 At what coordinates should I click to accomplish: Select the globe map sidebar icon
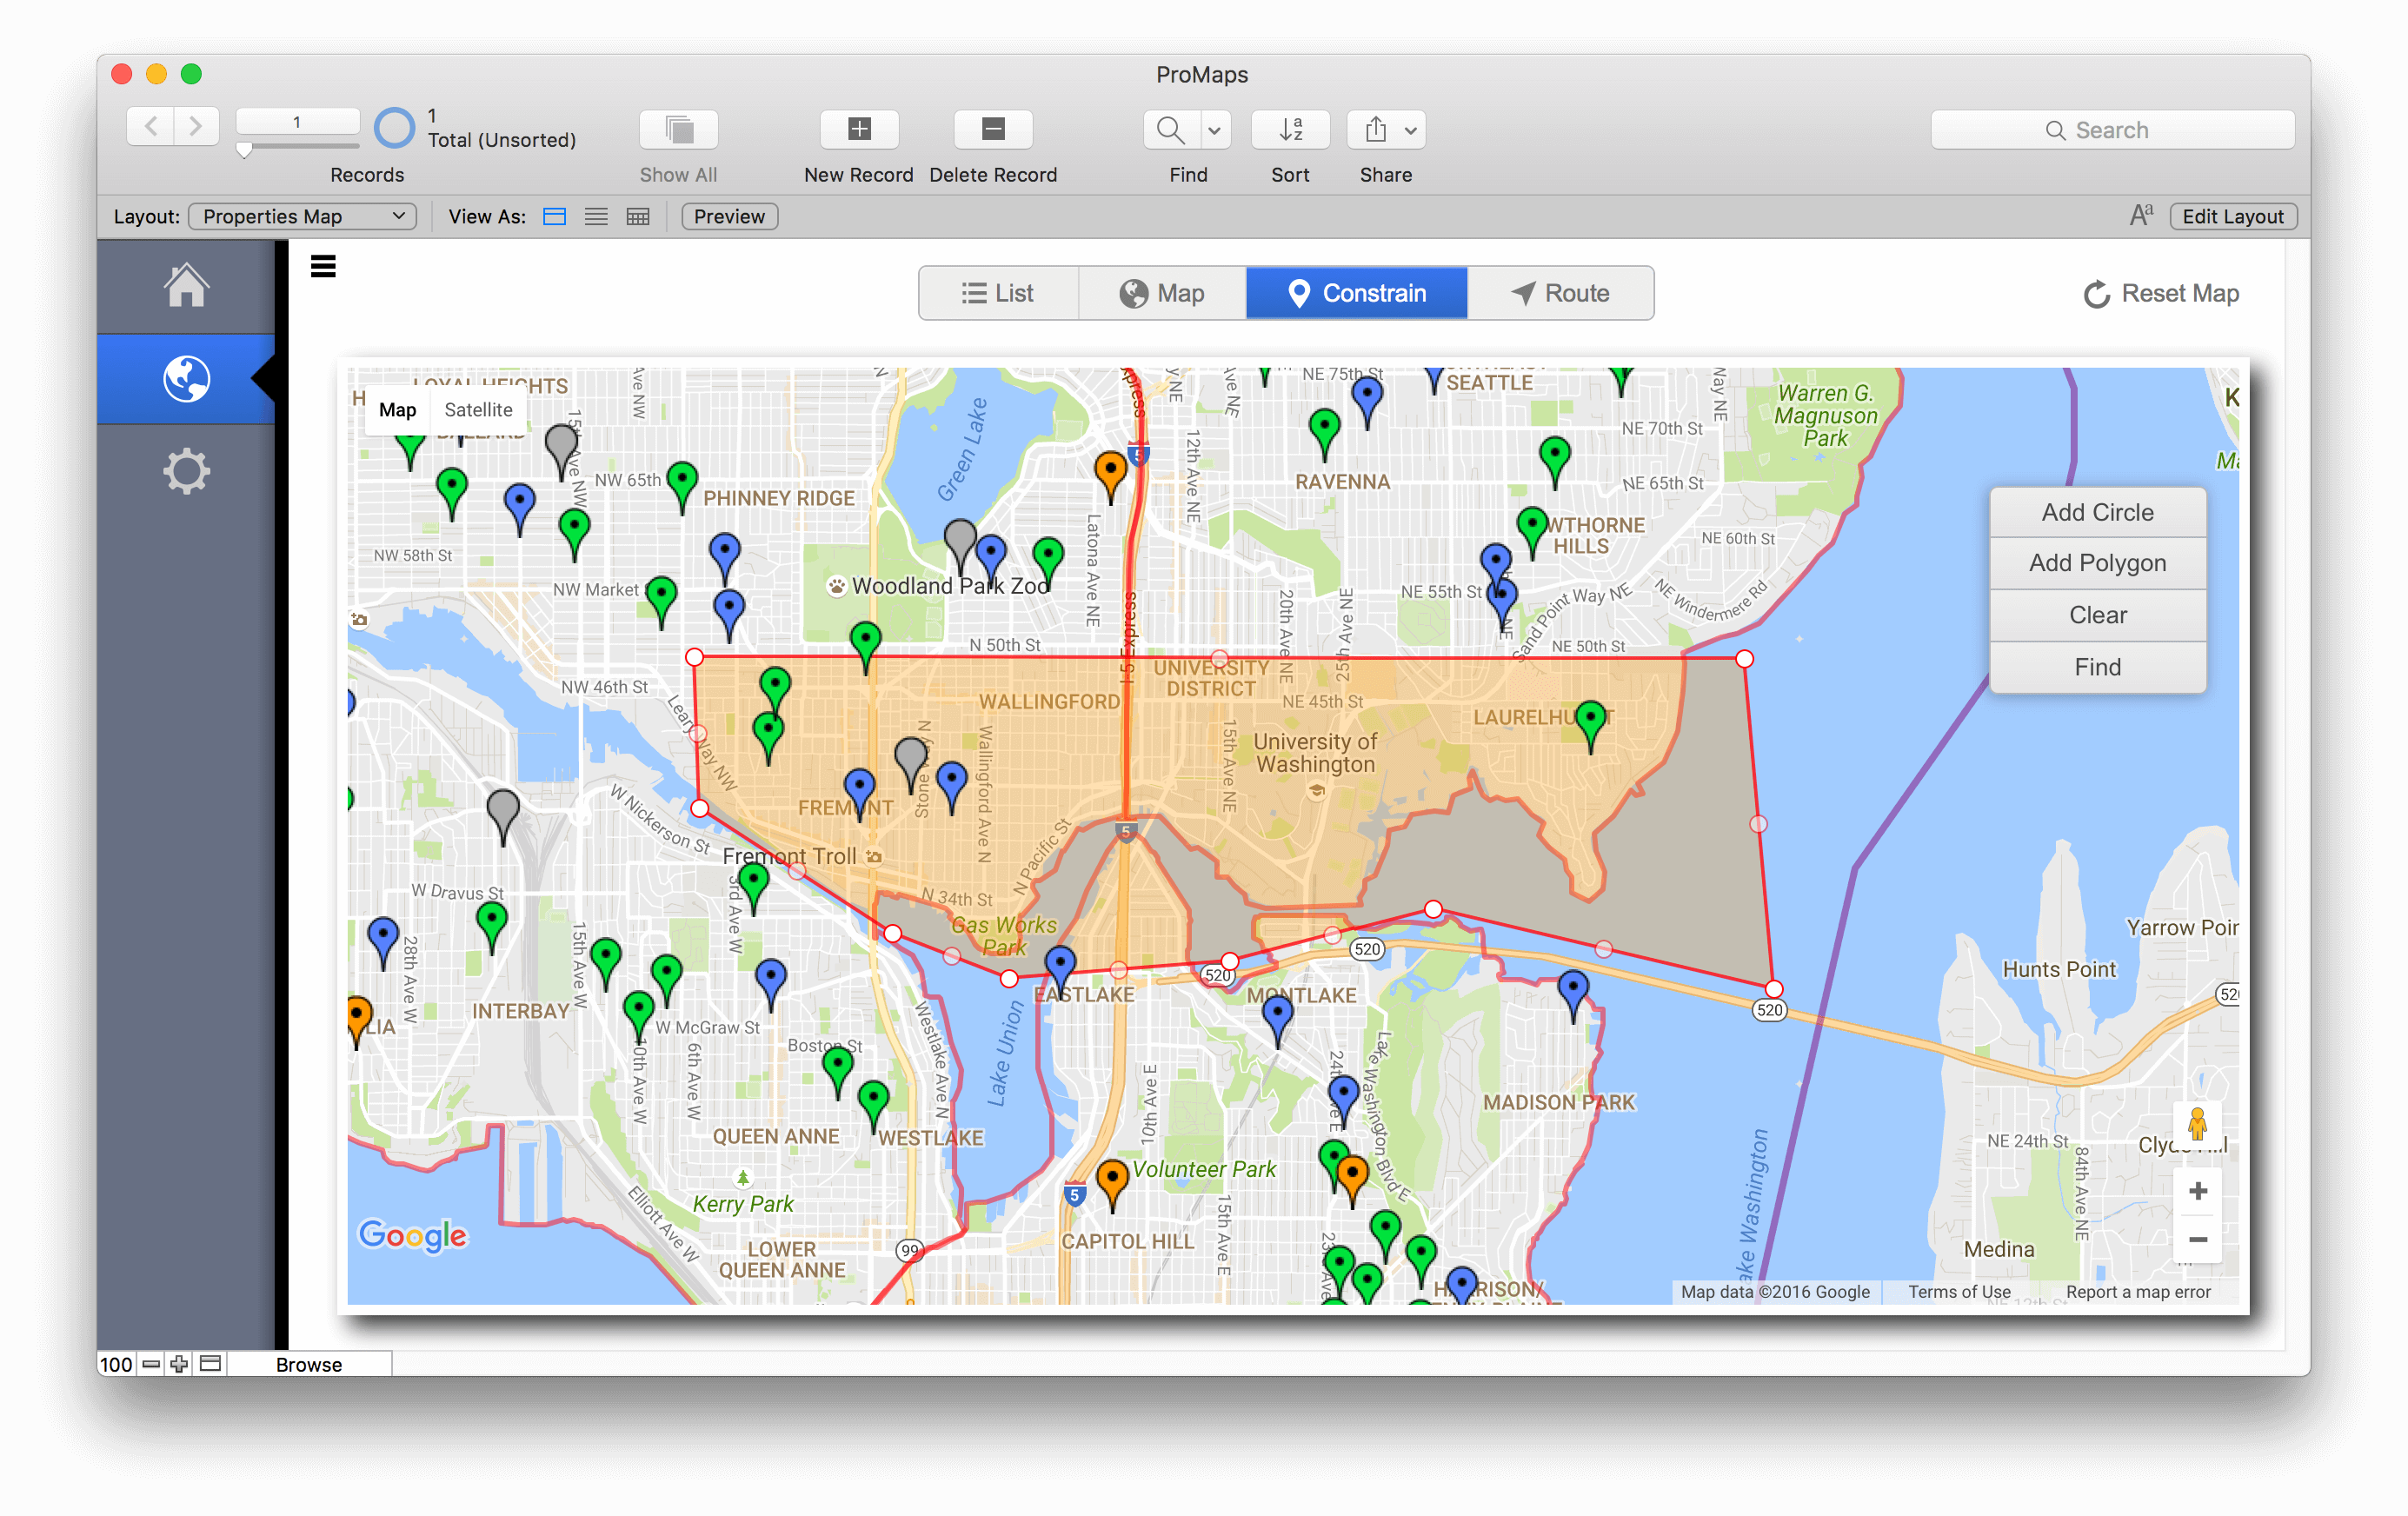point(186,379)
